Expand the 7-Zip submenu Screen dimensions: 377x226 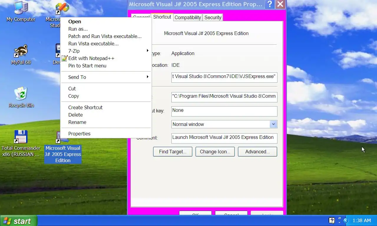[x=106, y=51]
